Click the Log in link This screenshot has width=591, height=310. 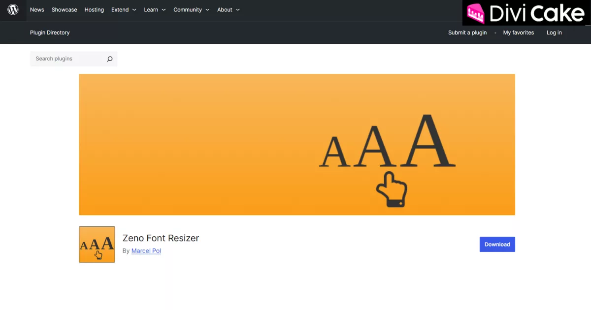[x=554, y=32]
